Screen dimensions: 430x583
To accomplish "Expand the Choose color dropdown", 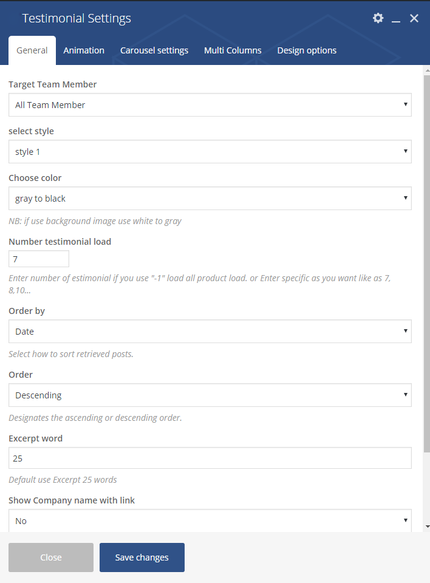I will pos(210,199).
